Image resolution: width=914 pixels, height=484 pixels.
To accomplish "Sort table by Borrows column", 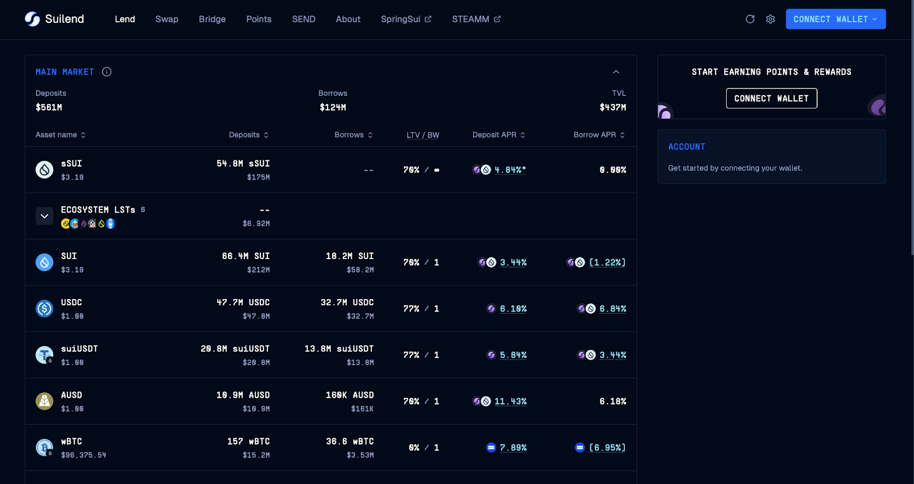I will (x=354, y=135).
